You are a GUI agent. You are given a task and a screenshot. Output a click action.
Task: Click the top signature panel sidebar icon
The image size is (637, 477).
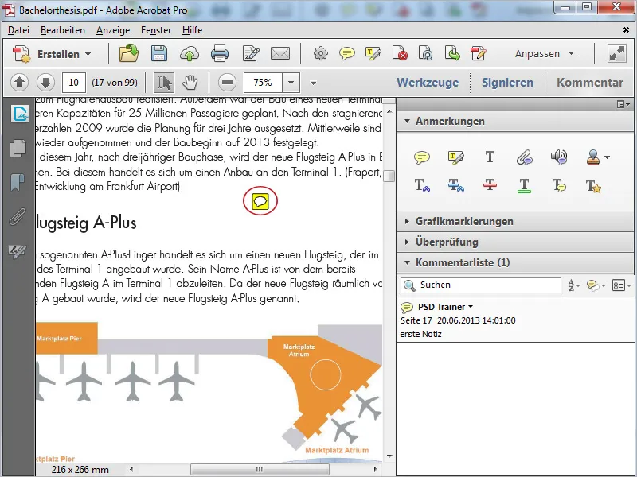coord(20,114)
